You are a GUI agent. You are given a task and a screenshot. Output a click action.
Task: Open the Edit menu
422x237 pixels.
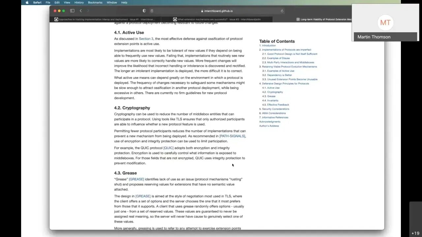coord(57,2)
